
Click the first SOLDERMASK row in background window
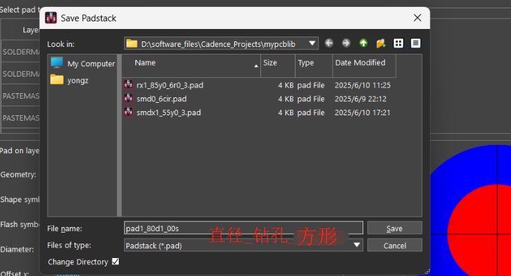point(20,52)
